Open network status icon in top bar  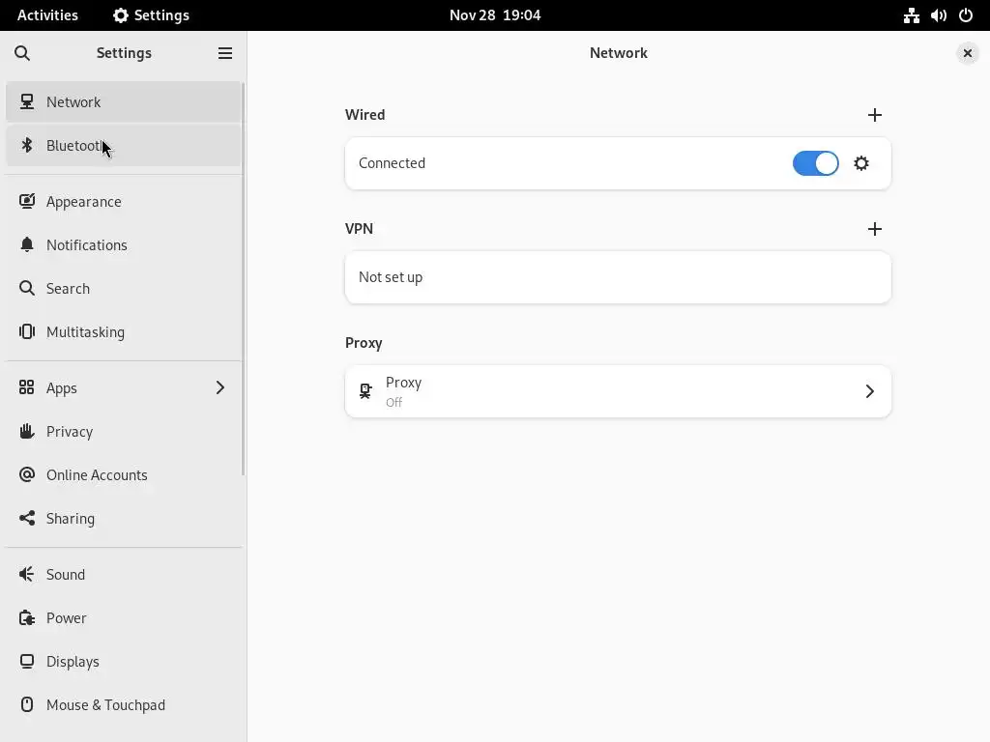pos(911,15)
